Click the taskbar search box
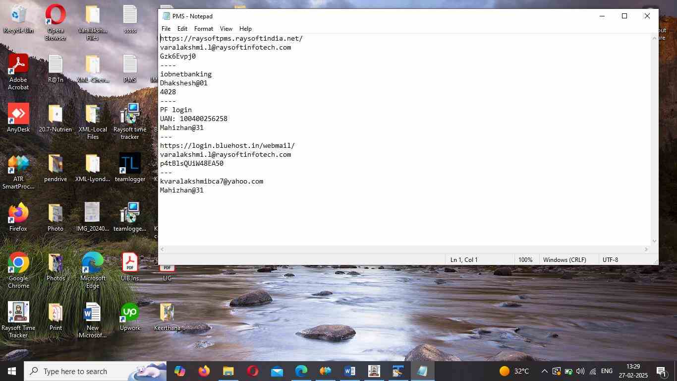677x381 pixels. coord(96,371)
